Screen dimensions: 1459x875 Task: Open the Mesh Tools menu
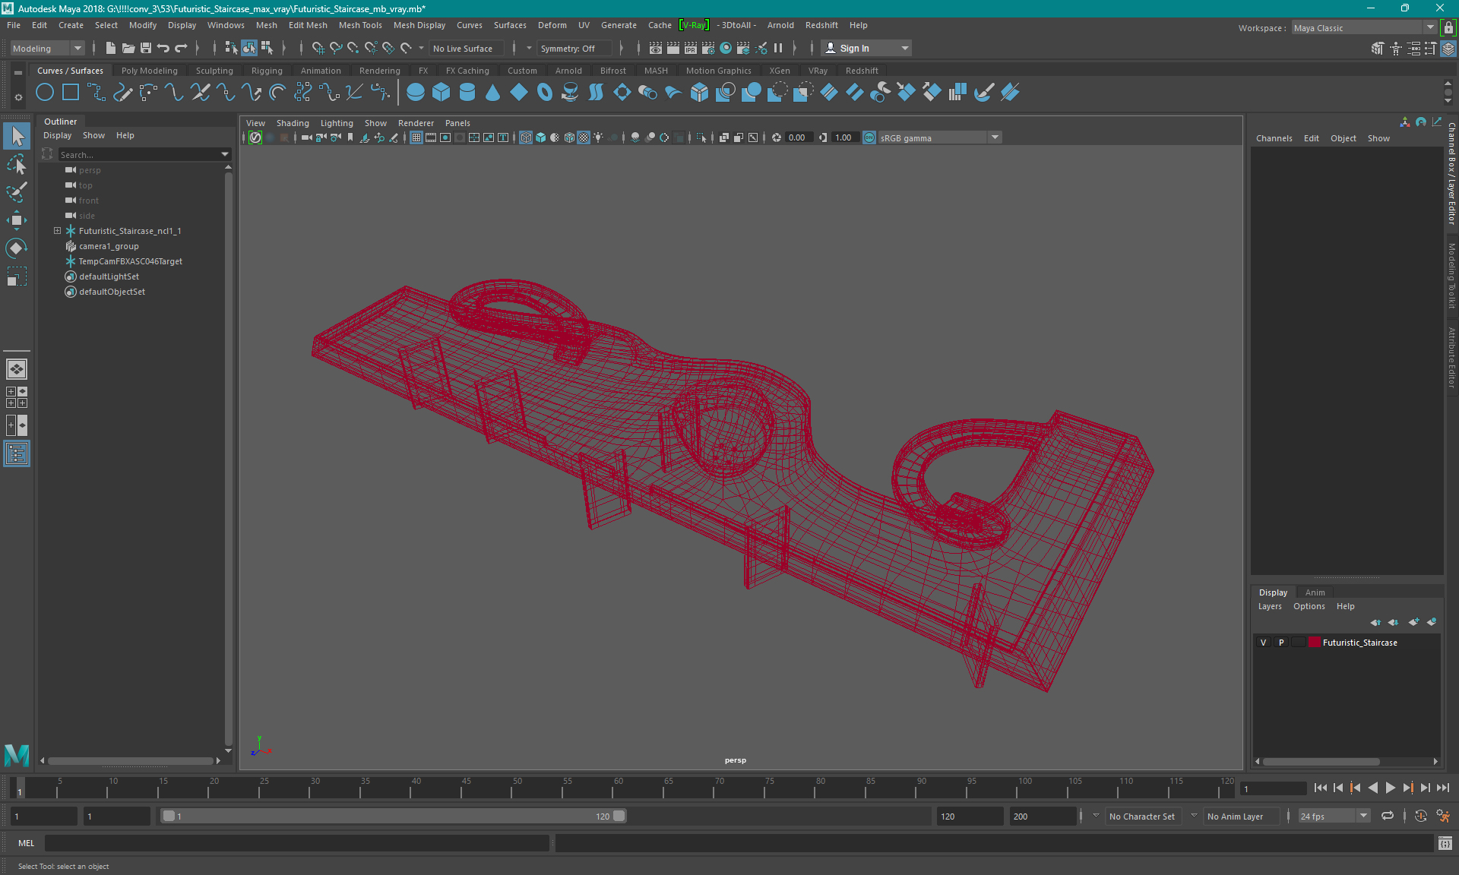pyautogui.click(x=360, y=25)
